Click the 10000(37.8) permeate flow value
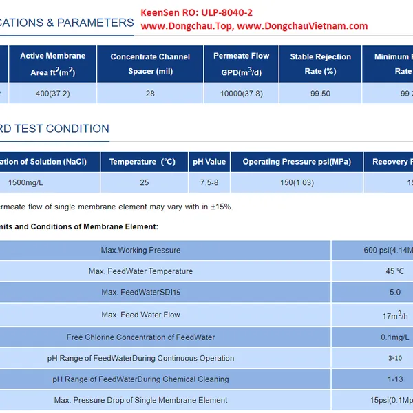The width and height of the screenshot is (413, 413). (241, 94)
